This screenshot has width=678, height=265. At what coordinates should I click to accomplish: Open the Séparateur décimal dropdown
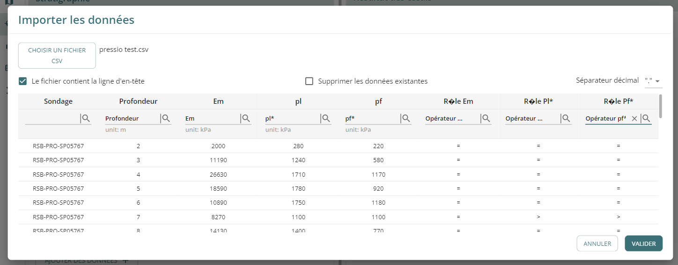[x=653, y=81]
